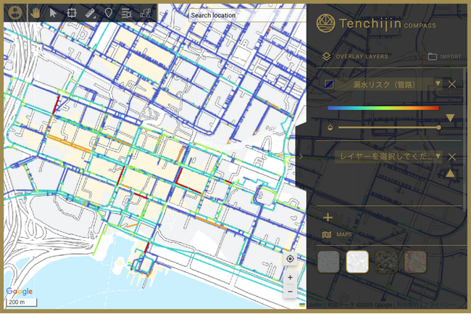
Task: Add a new overlay layer with plus
Action: click(x=328, y=218)
